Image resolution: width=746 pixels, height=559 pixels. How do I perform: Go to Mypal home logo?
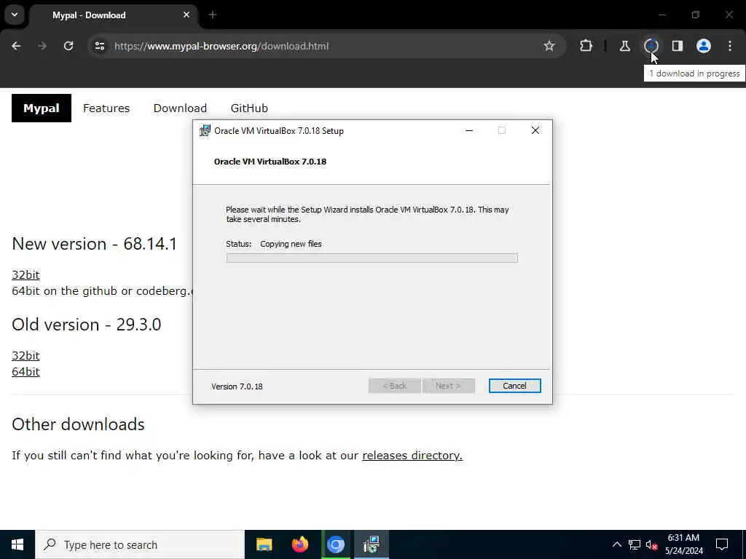tap(42, 108)
